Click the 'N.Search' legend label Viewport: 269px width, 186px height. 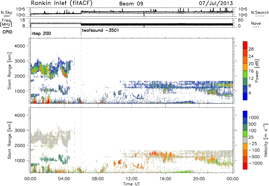click(x=260, y=12)
